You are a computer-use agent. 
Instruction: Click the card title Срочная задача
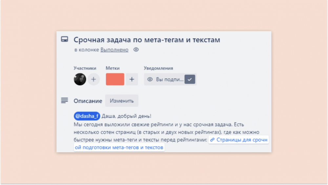[147, 40]
